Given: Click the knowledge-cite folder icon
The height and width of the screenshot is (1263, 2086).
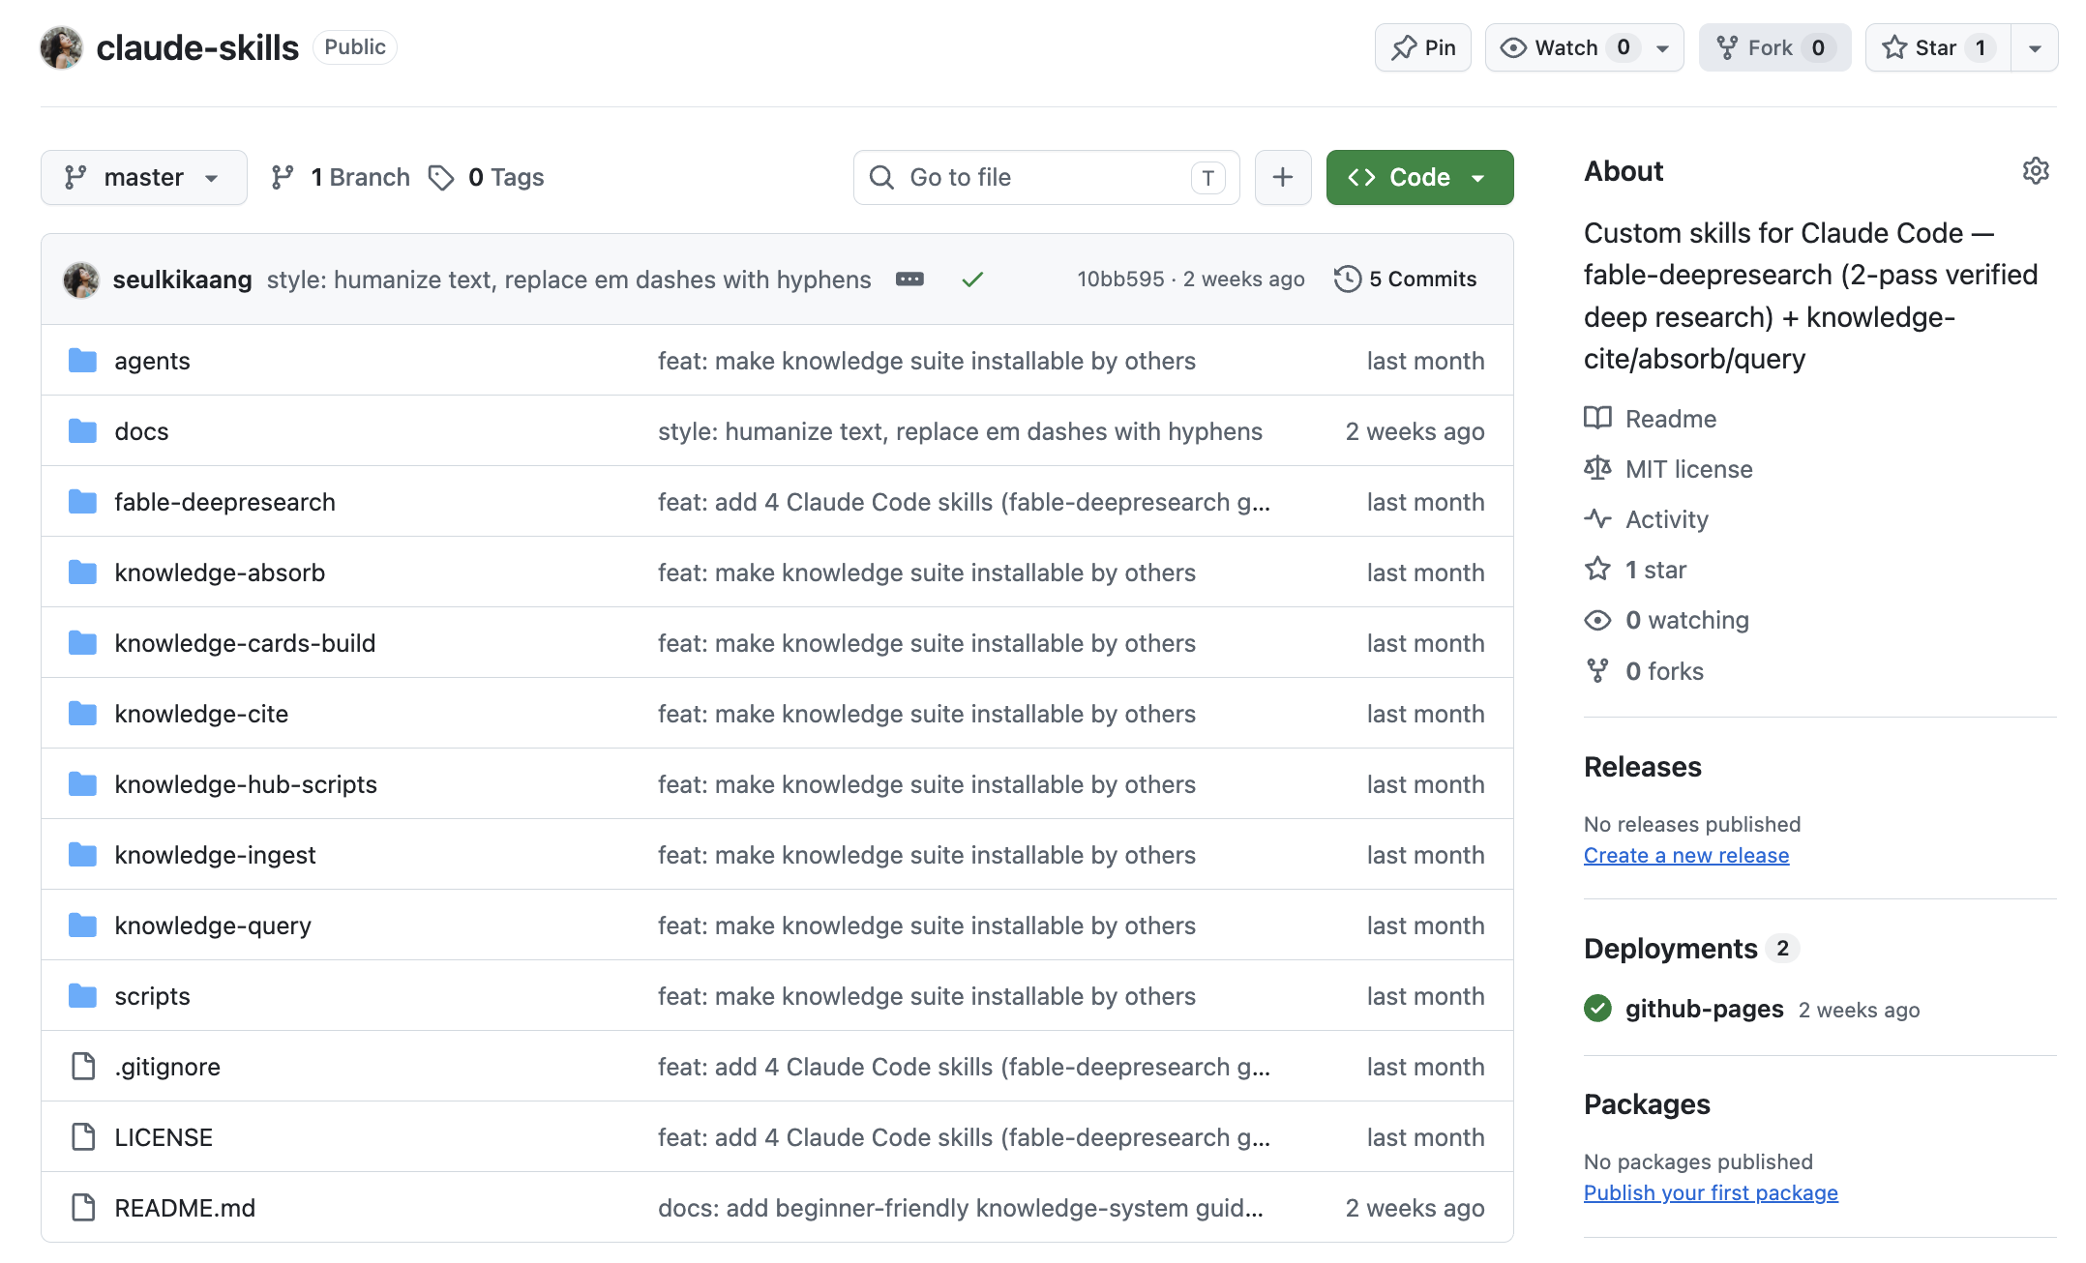Looking at the screenshot, I should (83, 714).
